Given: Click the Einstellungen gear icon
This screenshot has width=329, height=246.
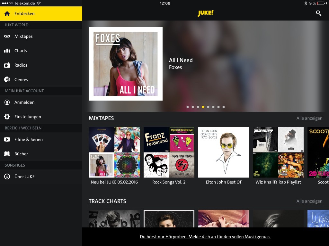Looking at the screenshot, I should click(x=7, y=117).
